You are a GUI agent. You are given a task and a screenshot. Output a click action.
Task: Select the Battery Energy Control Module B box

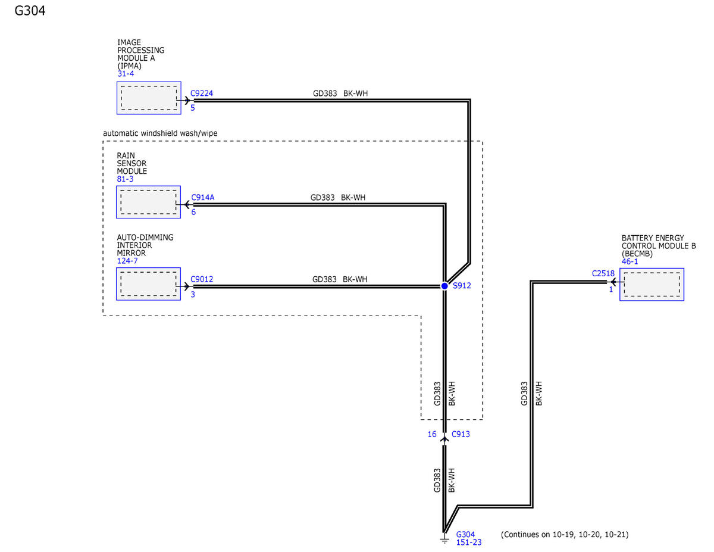click(x=652, y=284)
